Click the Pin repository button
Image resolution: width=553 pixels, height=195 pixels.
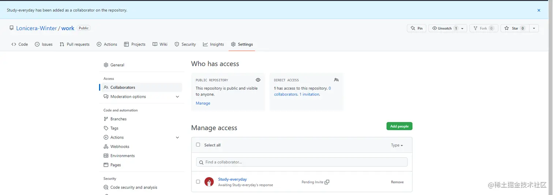click(417, 28)
